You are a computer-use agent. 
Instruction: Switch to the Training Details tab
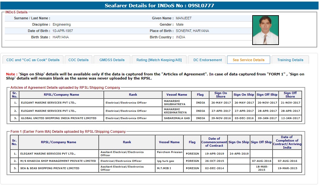(290, 60)
